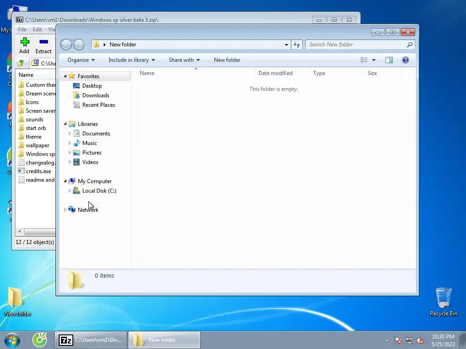Click the green pinned taskbar app

click(x=40, y=340)
